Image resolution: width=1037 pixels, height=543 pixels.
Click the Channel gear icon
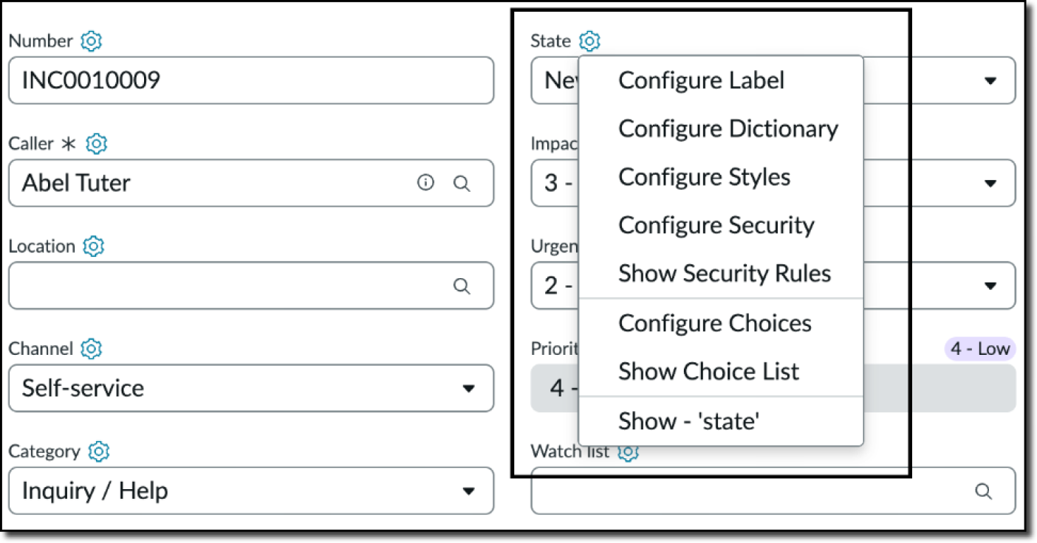tap(91, 349)
